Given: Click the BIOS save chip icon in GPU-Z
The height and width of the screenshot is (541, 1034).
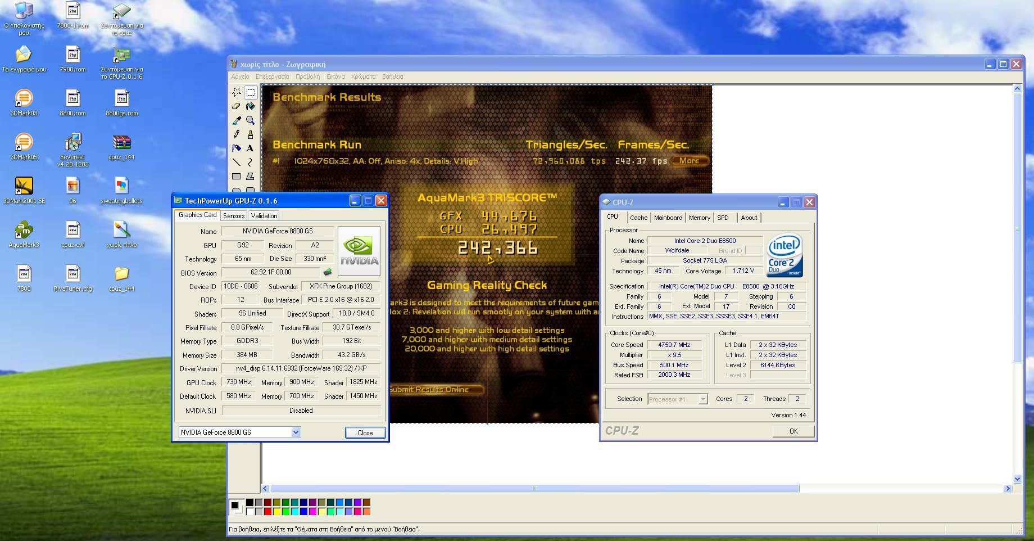Looking at the screenshot, I should (327, 272).
